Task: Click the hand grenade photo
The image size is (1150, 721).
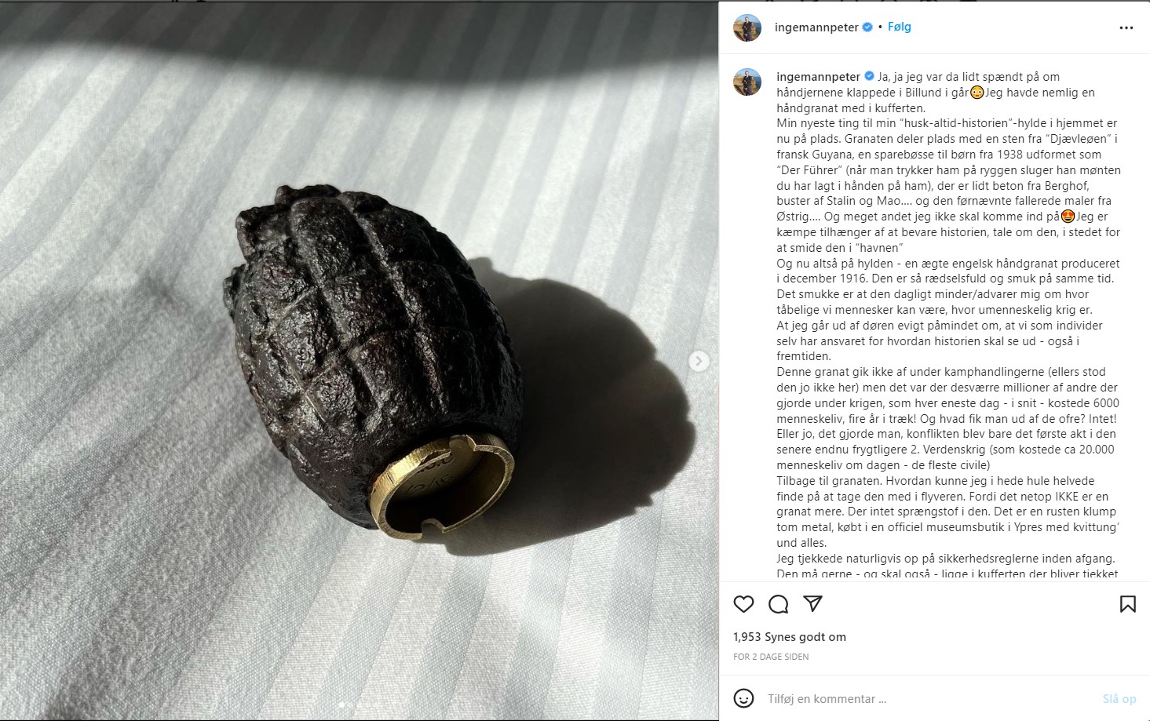Action: click(x=359, y=361)
